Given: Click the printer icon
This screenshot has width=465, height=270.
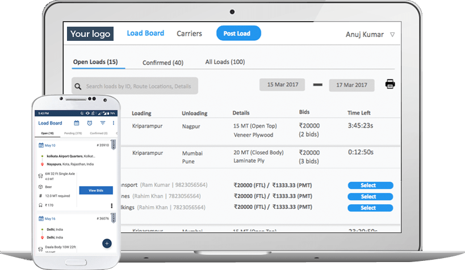Looking at the screenshot, I should coord(390,84).
